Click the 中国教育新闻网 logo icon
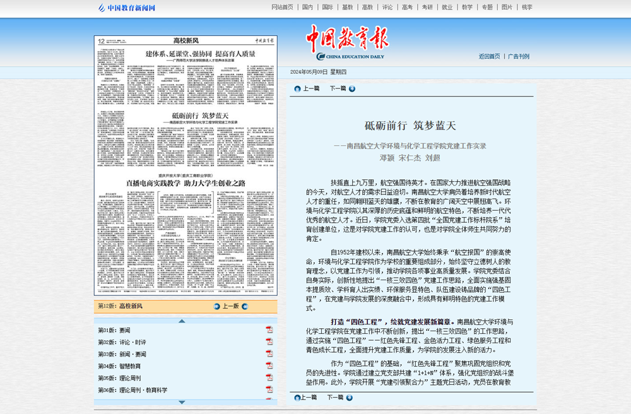Screen dimensions: 631x414 103,8
